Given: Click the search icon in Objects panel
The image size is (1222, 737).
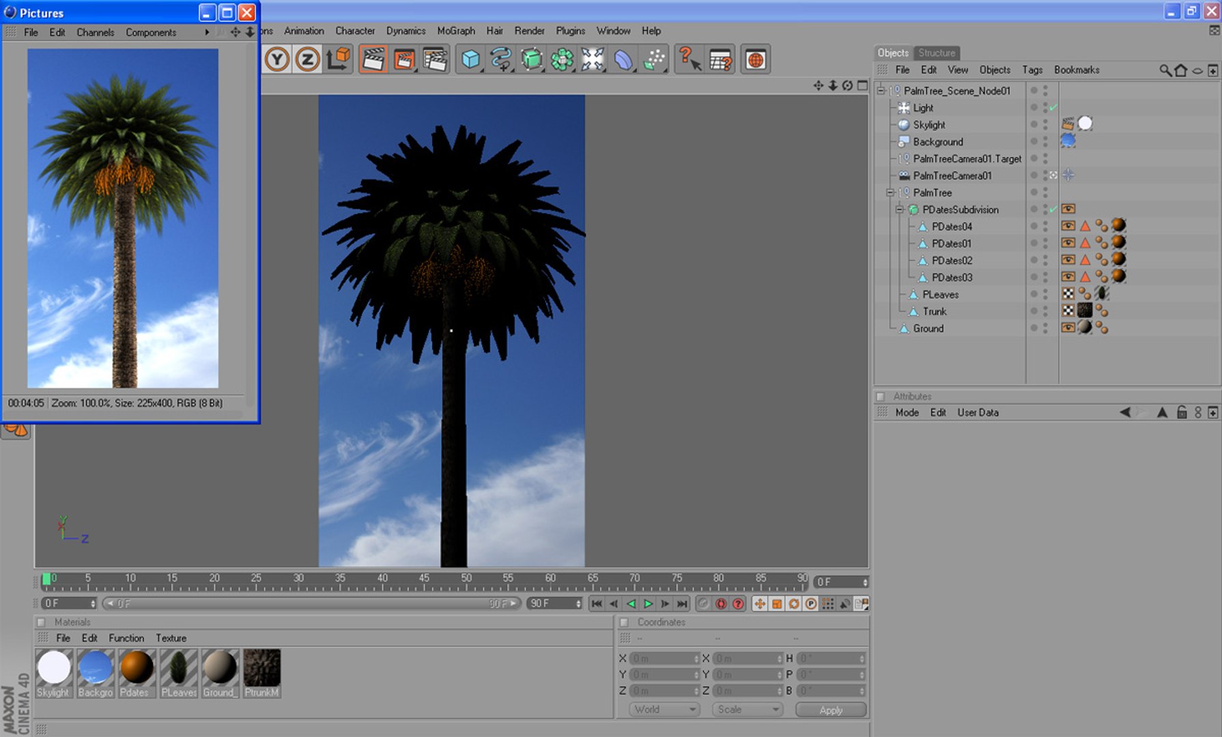Looking at the screenshot, I should 1165,70.
